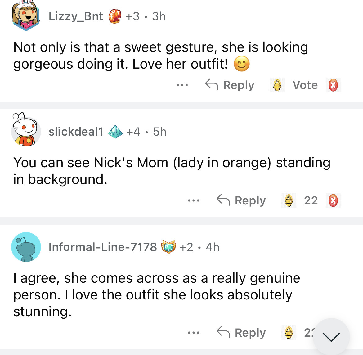
Task: Open more options on Informal-Line-7178's comment
Action: (x=193, y=333)
